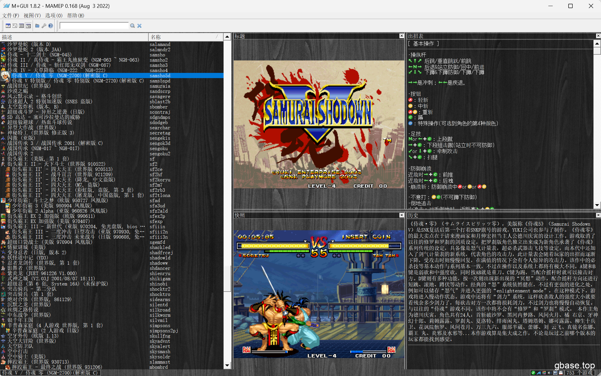Clear the search with the blue X icon

[x=139, y=26]
